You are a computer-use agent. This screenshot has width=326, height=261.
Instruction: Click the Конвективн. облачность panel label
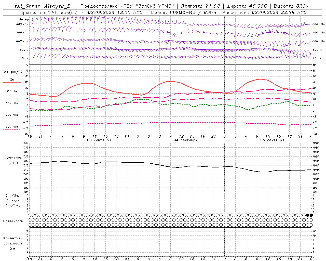tap(13, 241)
